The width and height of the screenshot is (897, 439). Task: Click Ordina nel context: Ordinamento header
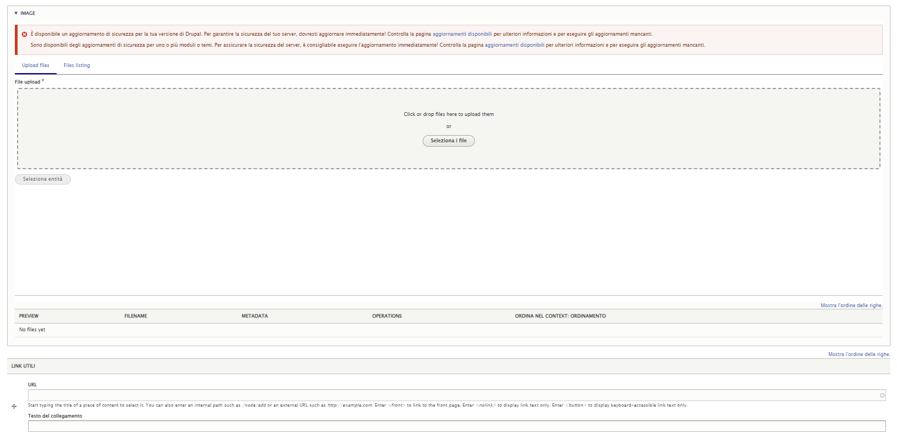(560, 316)
